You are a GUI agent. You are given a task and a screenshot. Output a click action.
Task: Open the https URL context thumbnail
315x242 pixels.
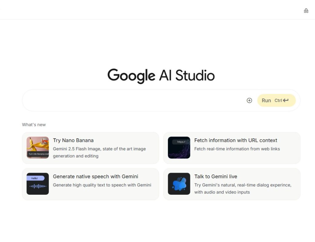coord(179,148)
